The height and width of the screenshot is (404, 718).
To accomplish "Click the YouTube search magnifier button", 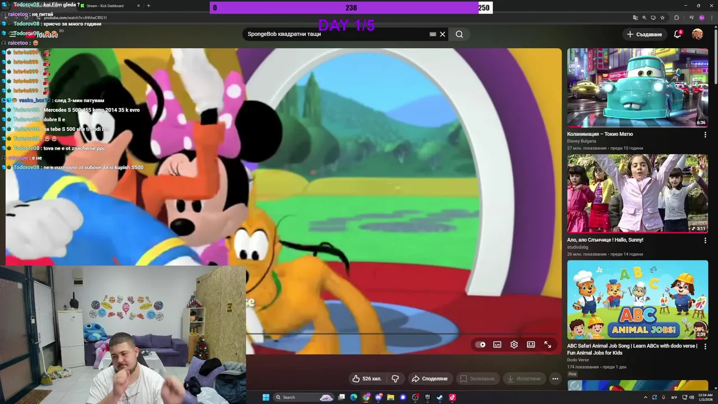I will tap(459, 34).
